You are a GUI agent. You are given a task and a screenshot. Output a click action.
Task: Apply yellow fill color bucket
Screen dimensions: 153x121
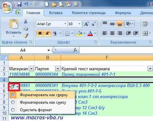pyautogui.click(x=80, y=33)
